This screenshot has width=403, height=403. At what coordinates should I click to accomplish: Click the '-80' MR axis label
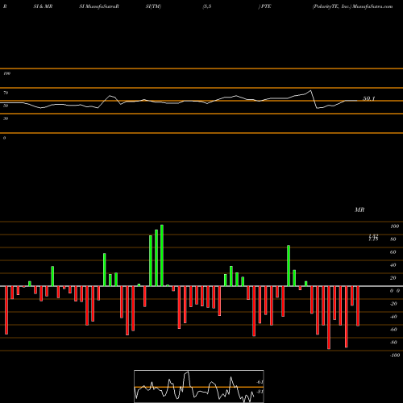tap(393, 343)
